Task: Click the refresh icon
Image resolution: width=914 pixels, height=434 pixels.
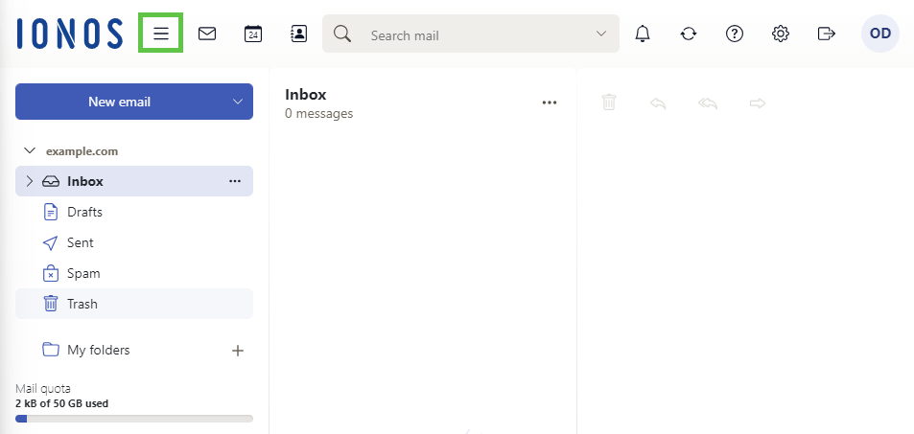Action: coord(689,34)
